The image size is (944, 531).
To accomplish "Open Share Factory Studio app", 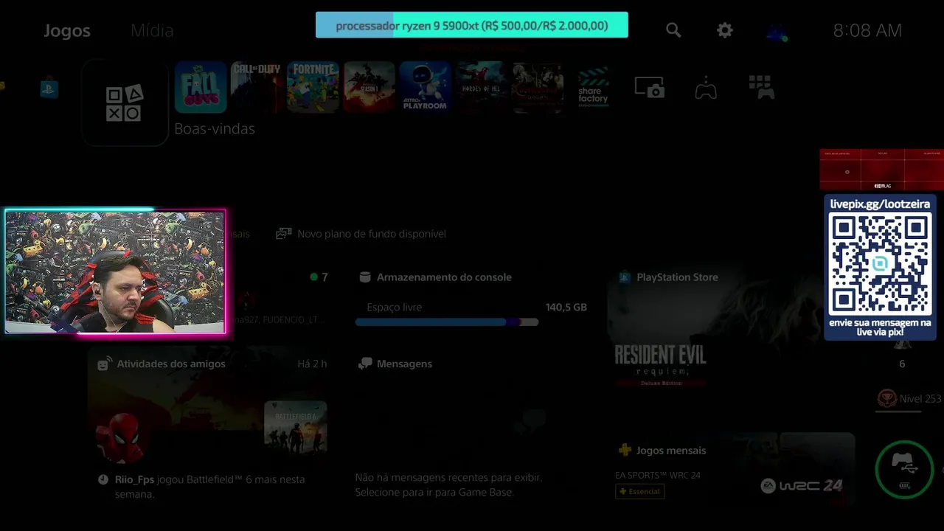I will click(x=593, y=87).
